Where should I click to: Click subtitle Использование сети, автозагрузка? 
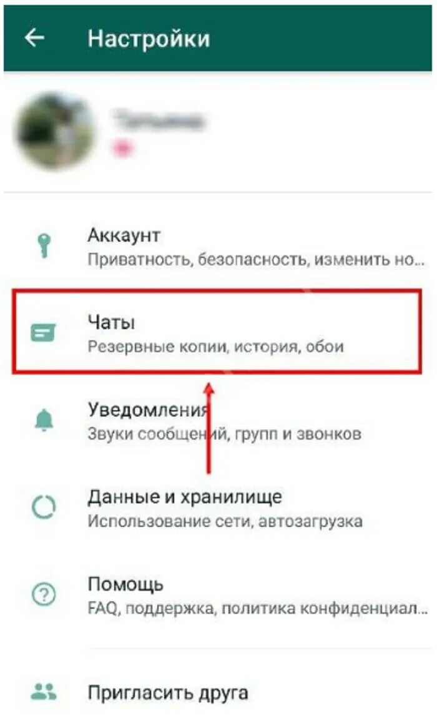pos(225,521)
